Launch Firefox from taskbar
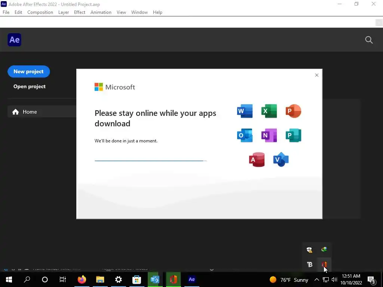Screen dimensions: 383x287 click(x=82, y=280)
